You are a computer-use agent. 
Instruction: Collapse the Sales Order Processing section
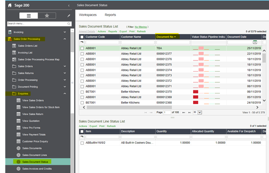tap(65, 39)
